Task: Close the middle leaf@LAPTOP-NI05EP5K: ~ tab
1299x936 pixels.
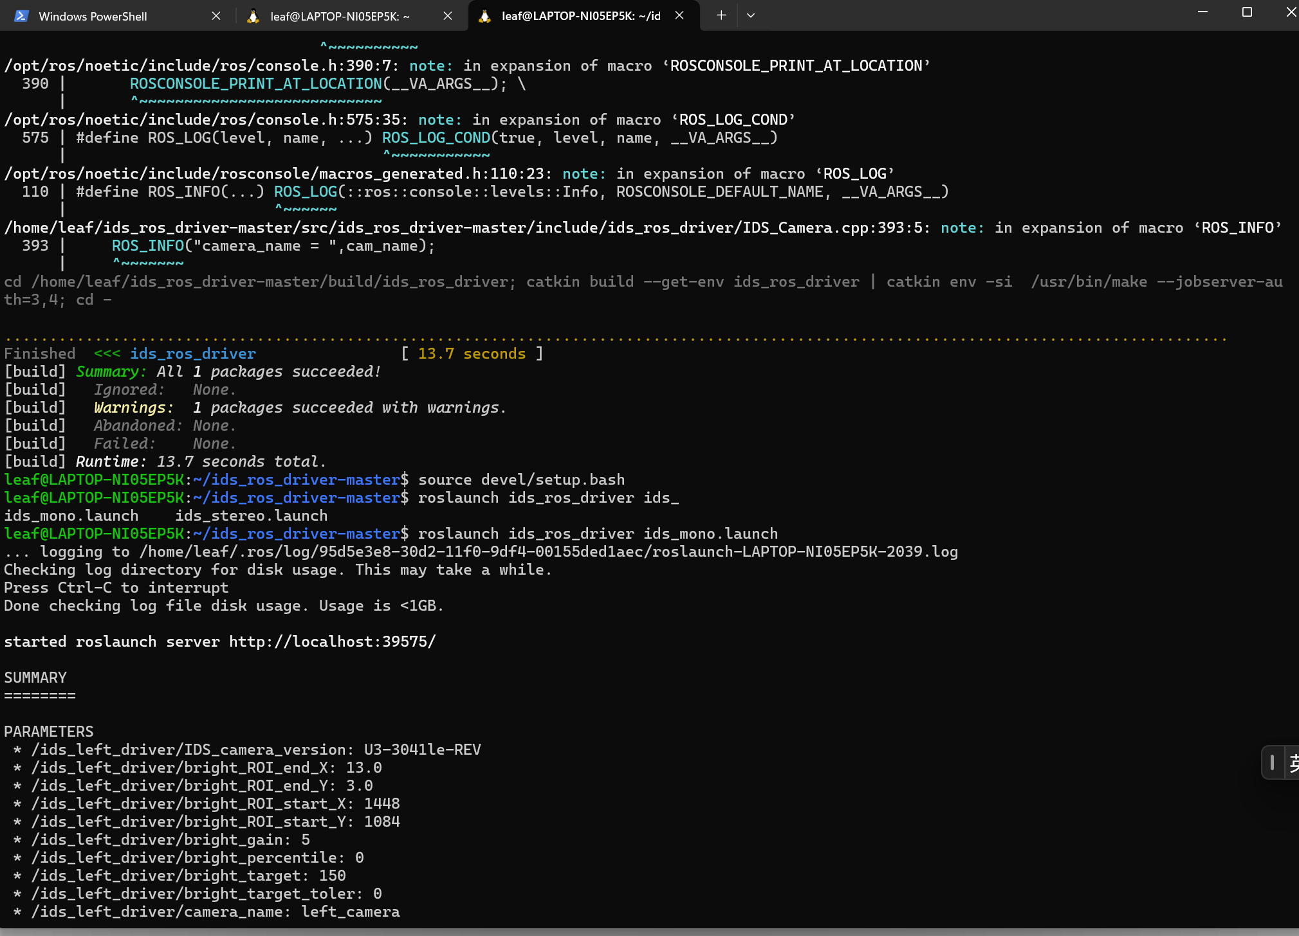Action: [448, 16]
